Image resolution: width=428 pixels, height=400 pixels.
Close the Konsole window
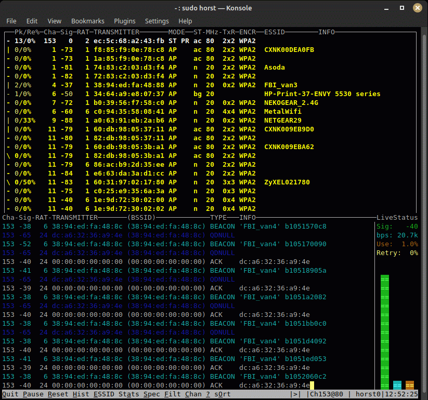point(418,8)
